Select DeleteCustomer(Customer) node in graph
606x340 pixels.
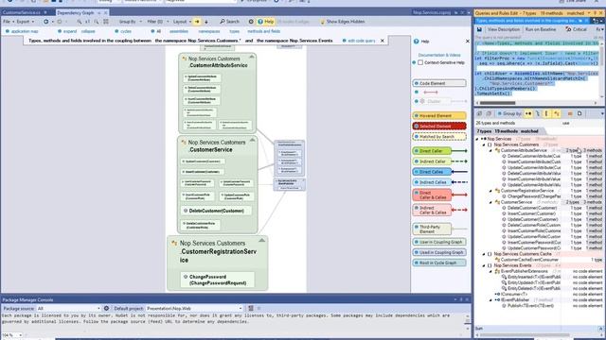217,211
